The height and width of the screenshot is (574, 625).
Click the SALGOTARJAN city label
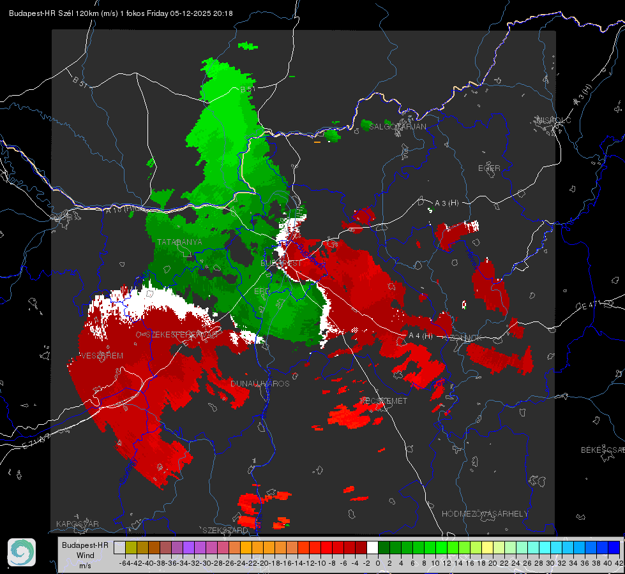[397, 127]
